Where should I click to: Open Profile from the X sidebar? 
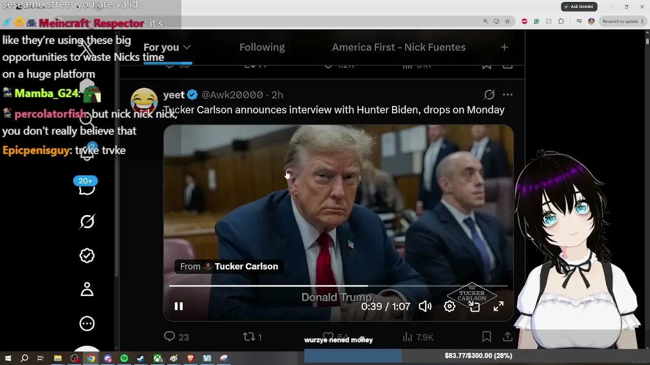87,289
